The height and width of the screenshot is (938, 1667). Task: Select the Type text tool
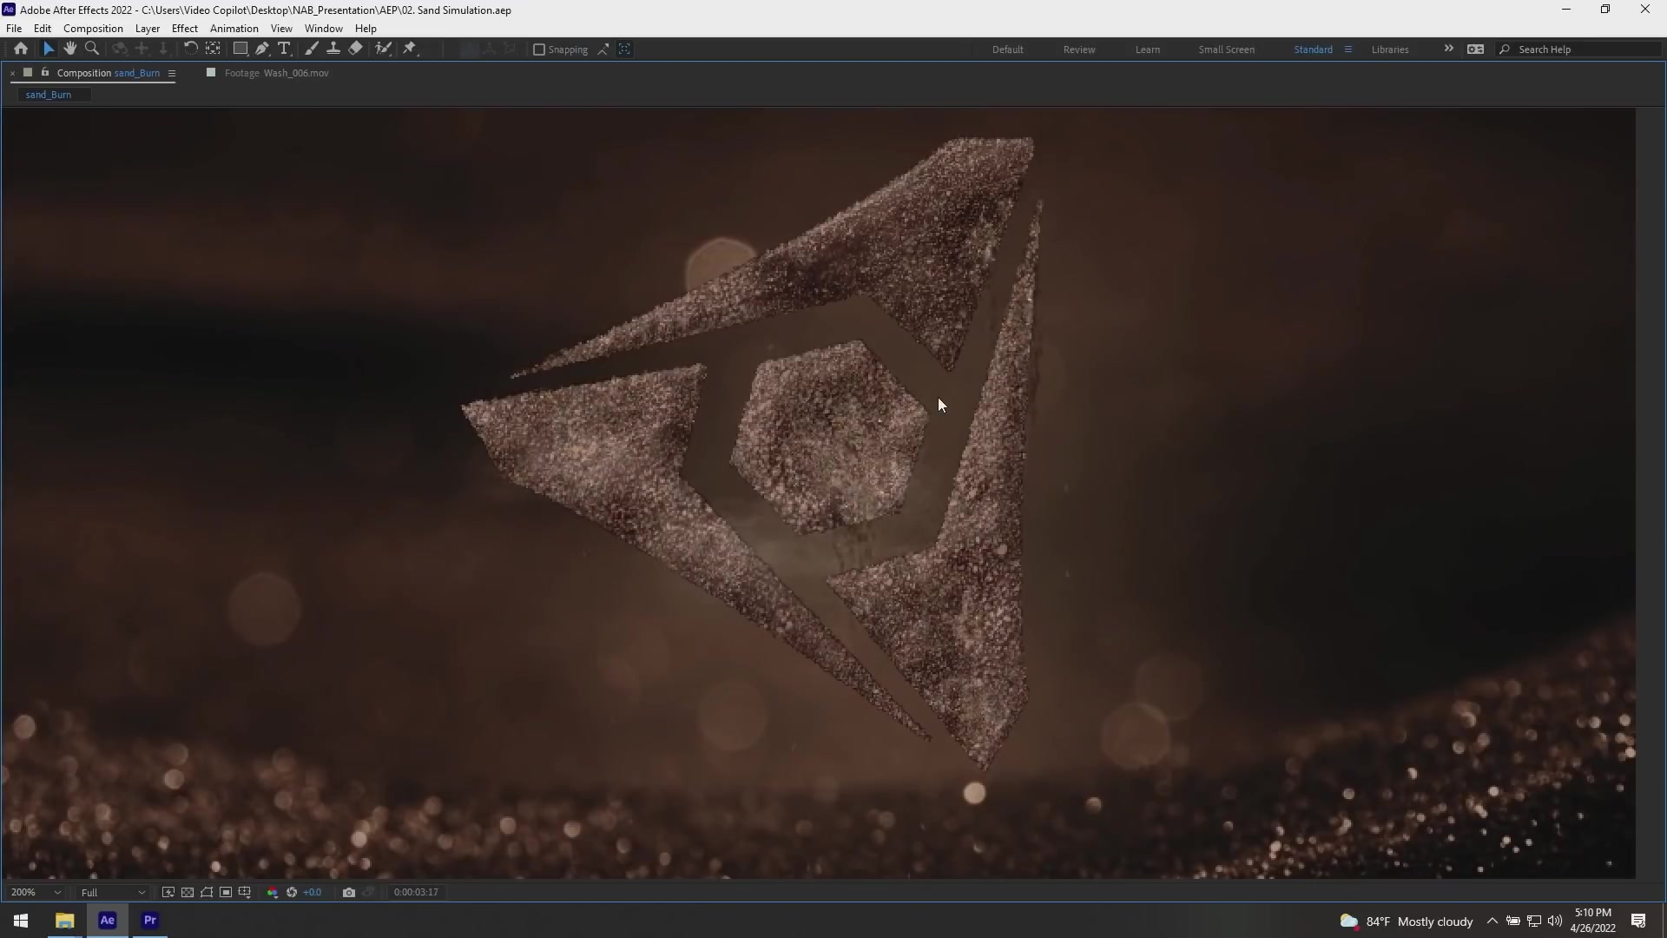tap(284, 49)
